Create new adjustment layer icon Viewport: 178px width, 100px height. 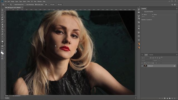[x=167, y=98]
